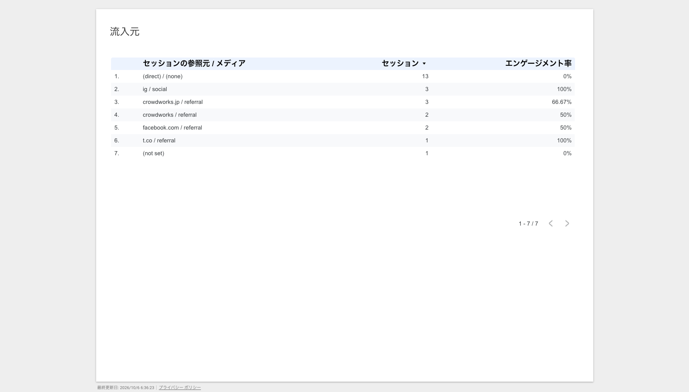Click 0% engagement in (not set) row
Screen dimensions: 689x392
coord(567,153)
